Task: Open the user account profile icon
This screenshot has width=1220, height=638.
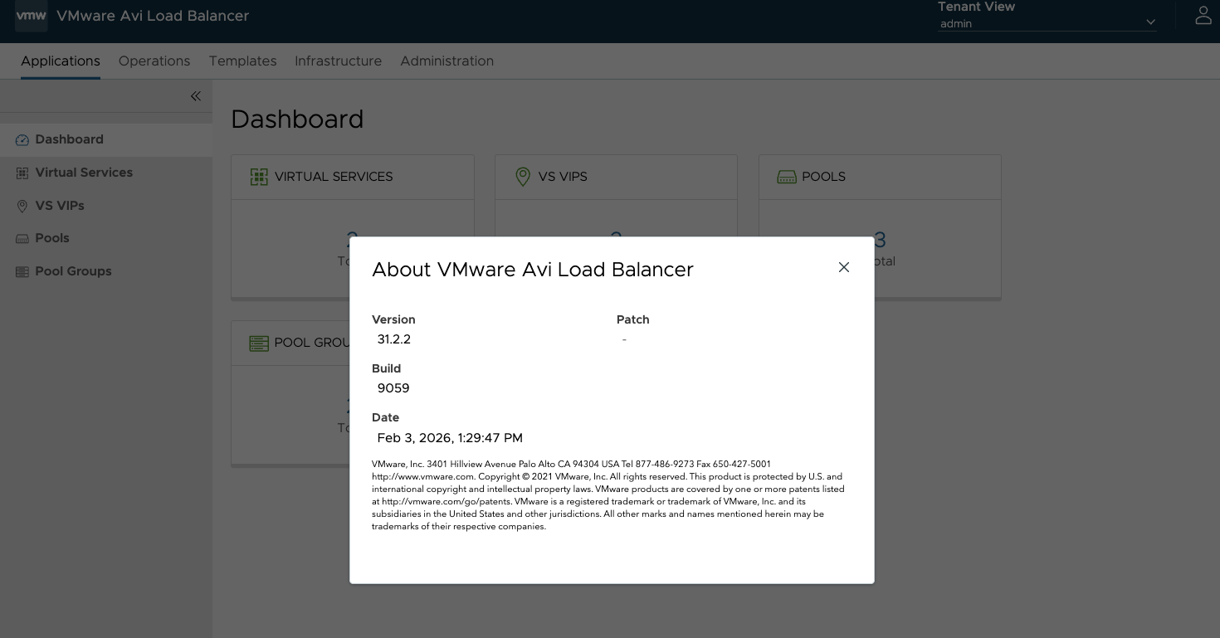Action: (1203, 16)
